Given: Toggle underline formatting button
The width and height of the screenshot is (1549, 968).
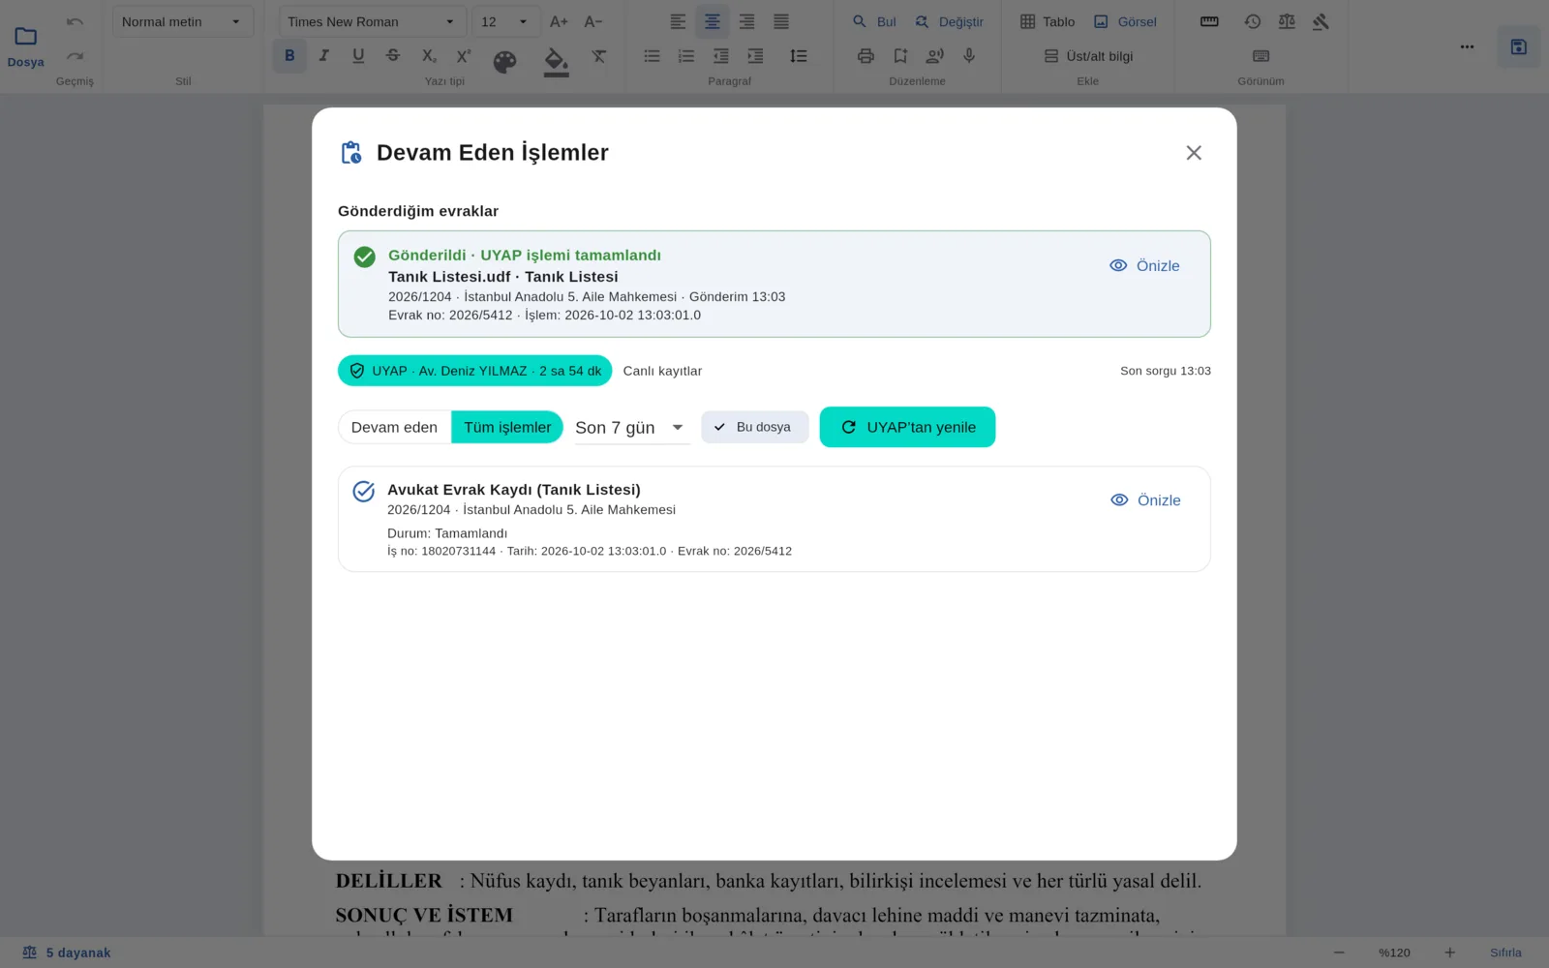Looking at the screenshot, I should click(x=358, y=56).
